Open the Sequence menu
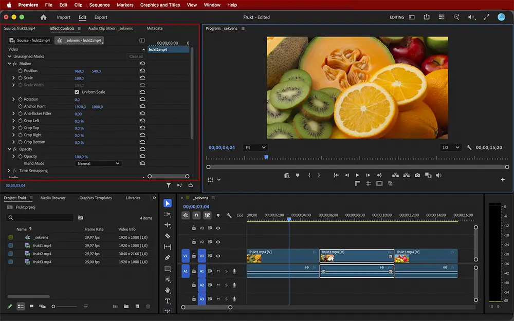This screenshot has width=514, height=321. tap(99, 5)
